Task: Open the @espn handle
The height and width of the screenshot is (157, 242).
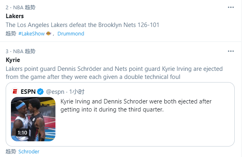Action: click(55, 92)
